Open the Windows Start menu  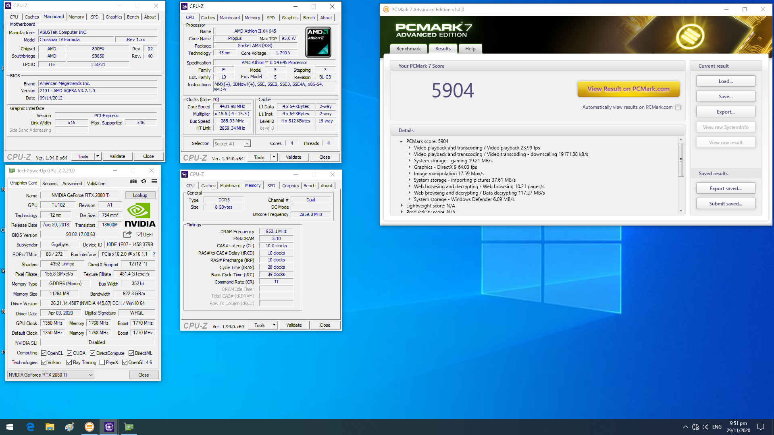pos(10,427)
